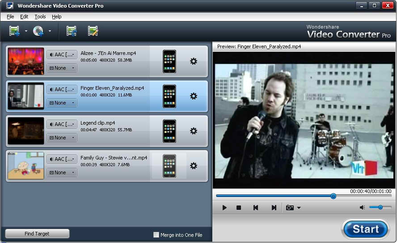Click the Legend clip 55.7MB size text
This screenshot has width=397, height=243.
[x=125, y=130]
